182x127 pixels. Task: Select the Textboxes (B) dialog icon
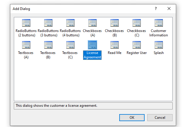[x=48, y=45]
